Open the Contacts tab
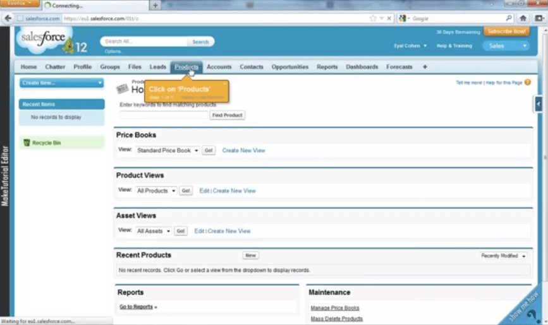 [252, 67]
